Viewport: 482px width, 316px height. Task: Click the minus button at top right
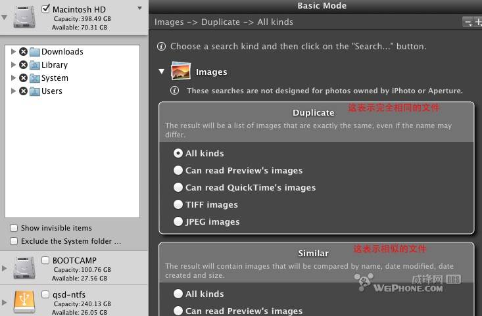click(468, 22)
